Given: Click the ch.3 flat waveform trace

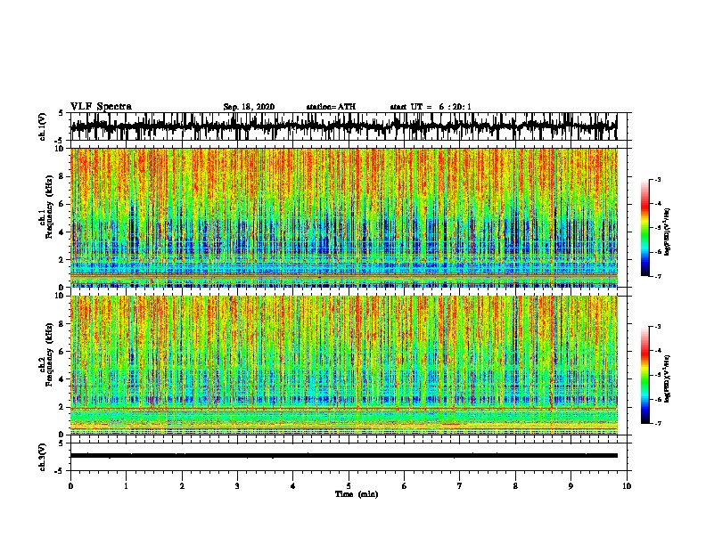Looking at the screenshot, I should (343, 456).
